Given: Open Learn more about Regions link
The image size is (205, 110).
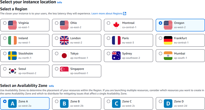Looking at the screenshot, I should 107,13.
